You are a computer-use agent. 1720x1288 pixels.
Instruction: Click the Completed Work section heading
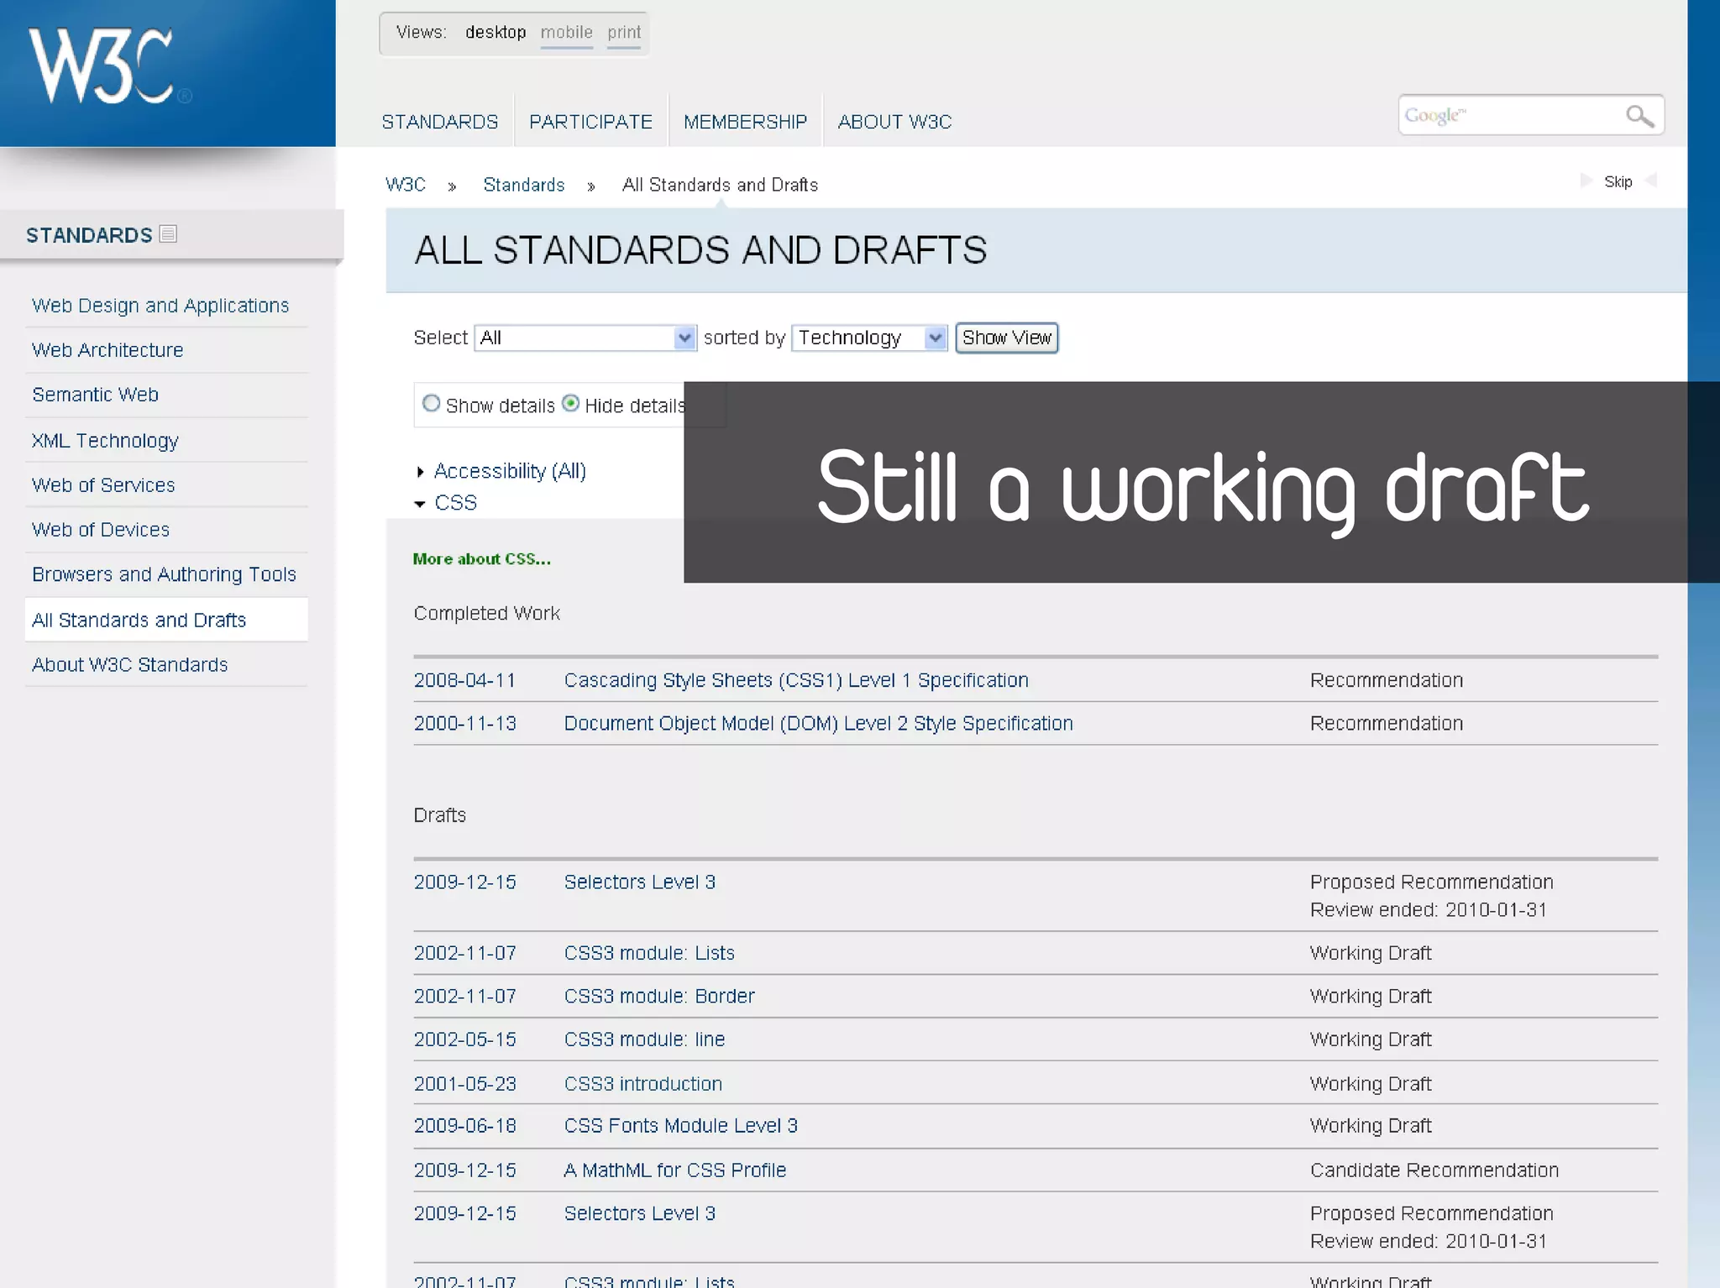(x=486, y=614)
